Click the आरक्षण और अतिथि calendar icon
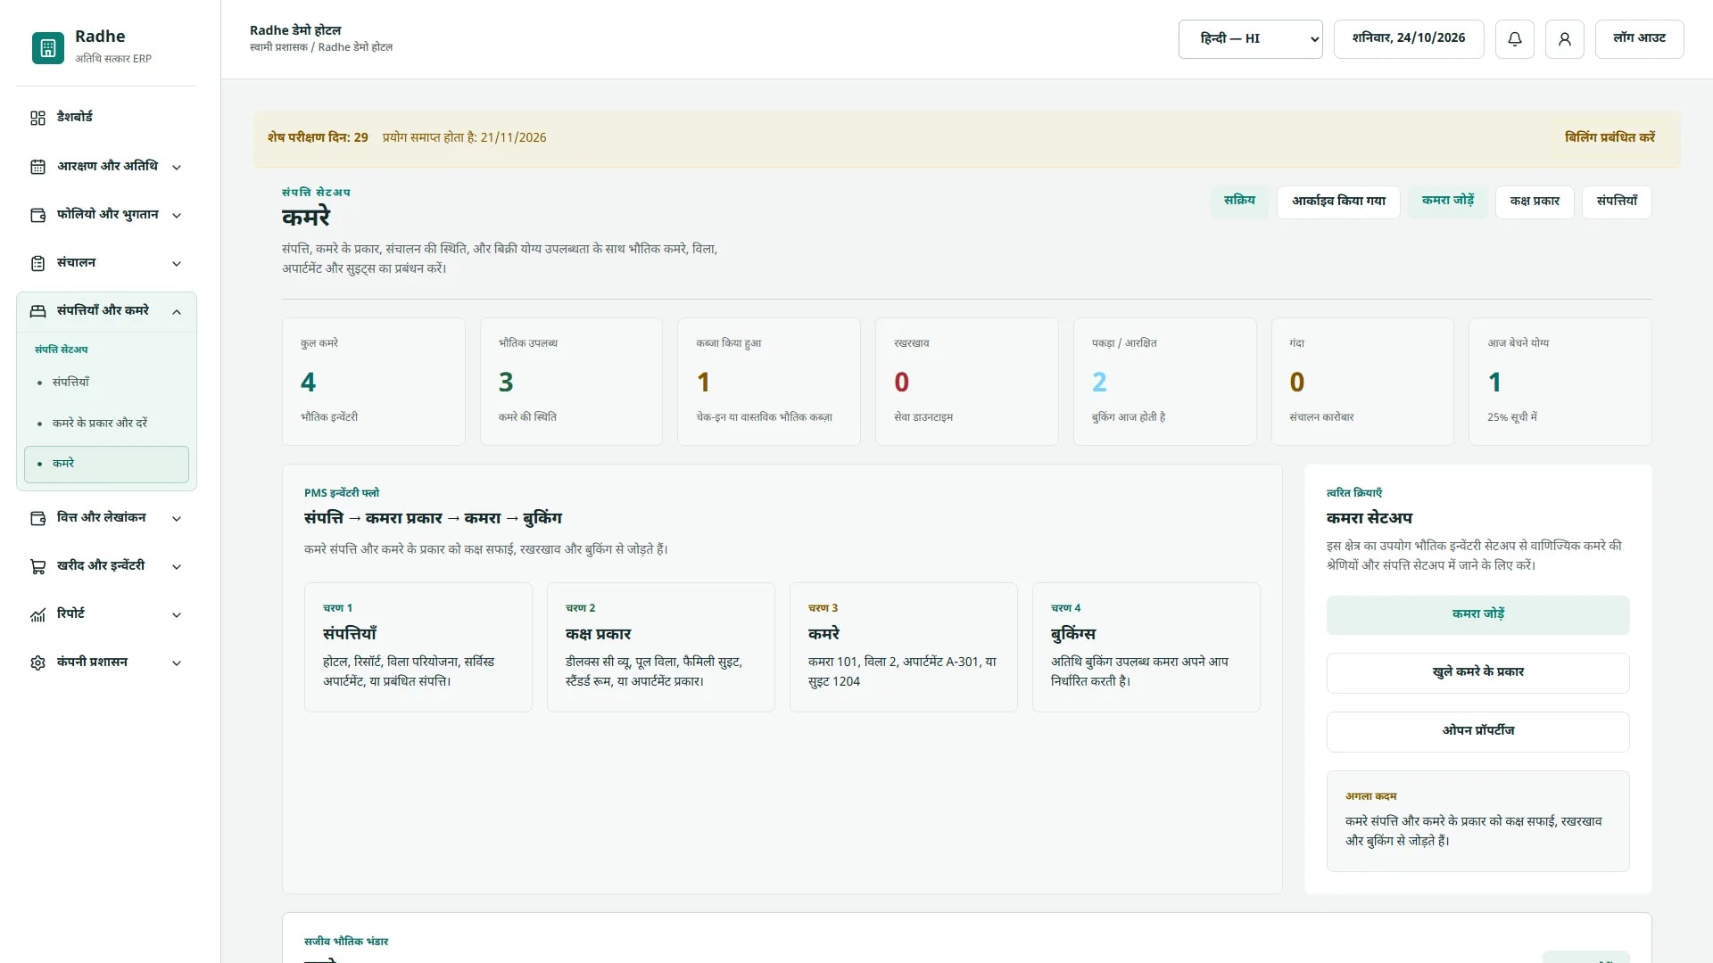The width and height of the screenshot is (1713, 963). click(37, 167)
